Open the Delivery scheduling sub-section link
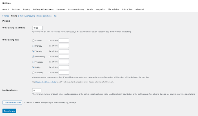Viewport: 198px width, 116px height. 27,16
